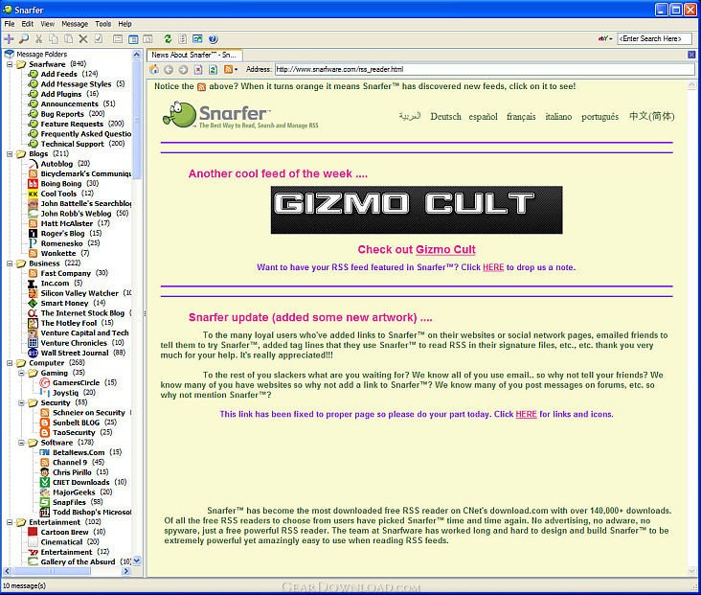Click the Cool Tools KK feed icon
The height and width of the screenshot is (595, 701).
(33, 194)
